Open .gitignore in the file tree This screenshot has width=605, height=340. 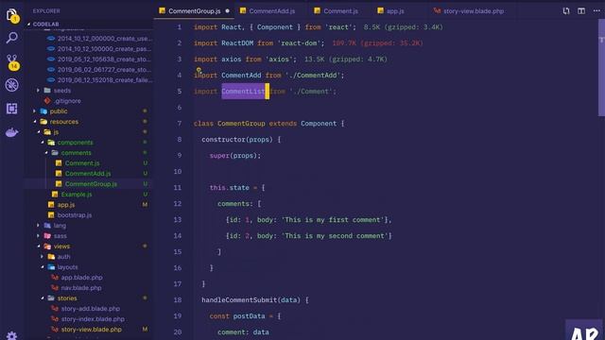tap(88, 101)
